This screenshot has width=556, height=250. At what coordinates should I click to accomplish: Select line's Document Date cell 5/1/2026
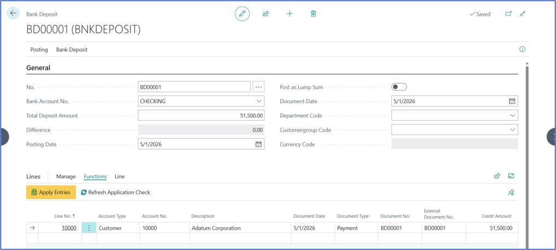tap(313, 228)
